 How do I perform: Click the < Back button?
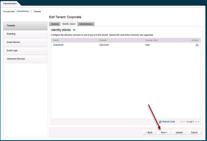[x=149, y=133]
